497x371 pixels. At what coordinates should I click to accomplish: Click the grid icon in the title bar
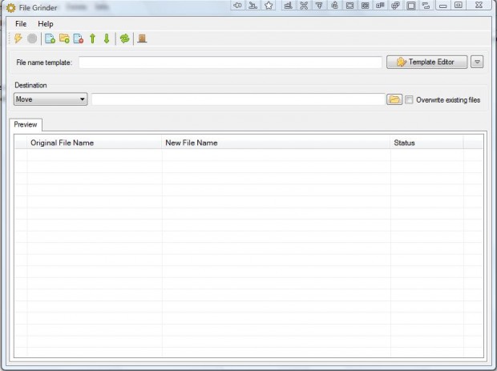tap(366, 6)
